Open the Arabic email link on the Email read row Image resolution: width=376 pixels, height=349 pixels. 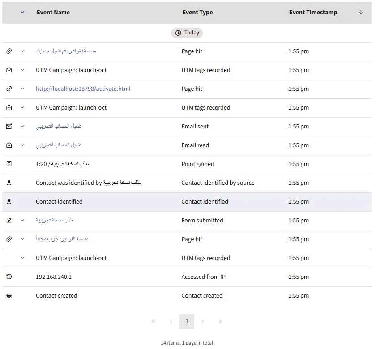[x=59, y=145]
